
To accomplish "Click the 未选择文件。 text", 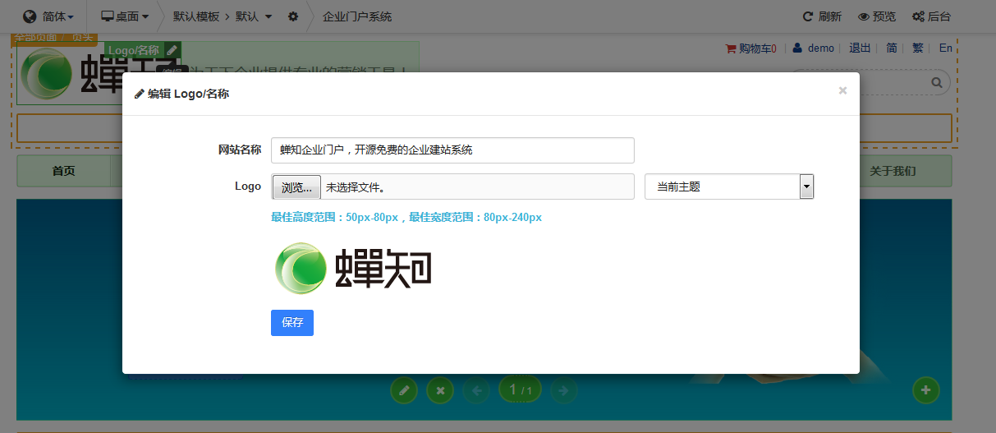I will coord(356,187).
